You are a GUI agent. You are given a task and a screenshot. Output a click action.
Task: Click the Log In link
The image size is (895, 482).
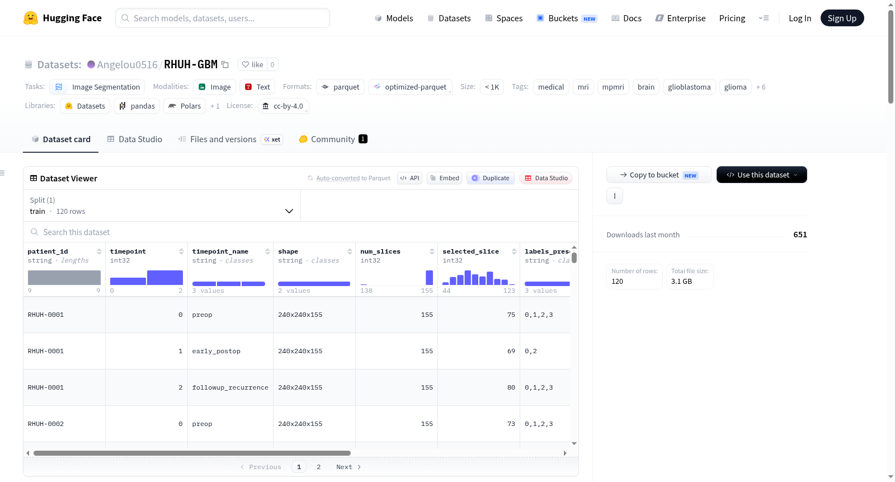point(800,18)
